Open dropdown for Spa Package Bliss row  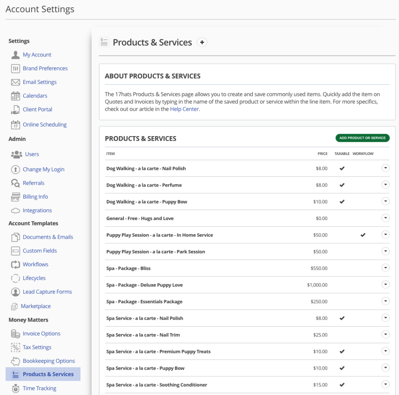(385, 268)
